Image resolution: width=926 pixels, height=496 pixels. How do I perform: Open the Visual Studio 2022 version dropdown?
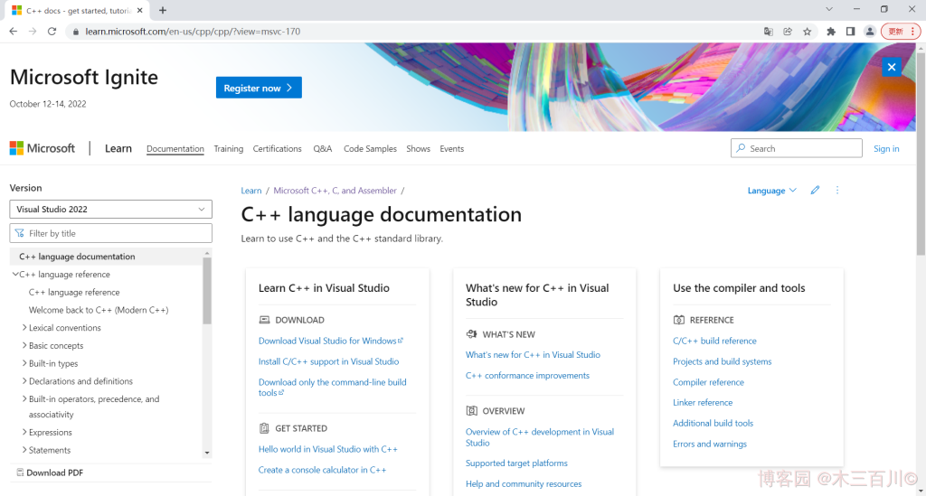coord(110,210)
